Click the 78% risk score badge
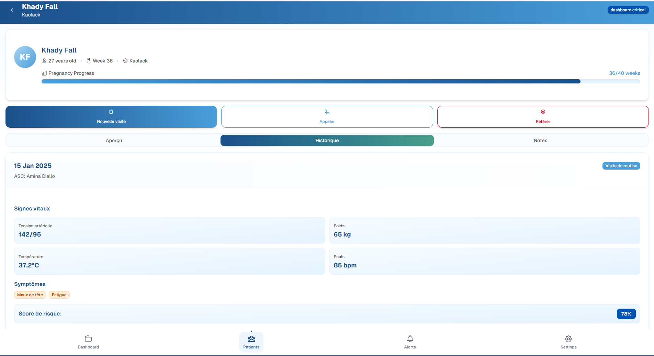 coord(626,313)
